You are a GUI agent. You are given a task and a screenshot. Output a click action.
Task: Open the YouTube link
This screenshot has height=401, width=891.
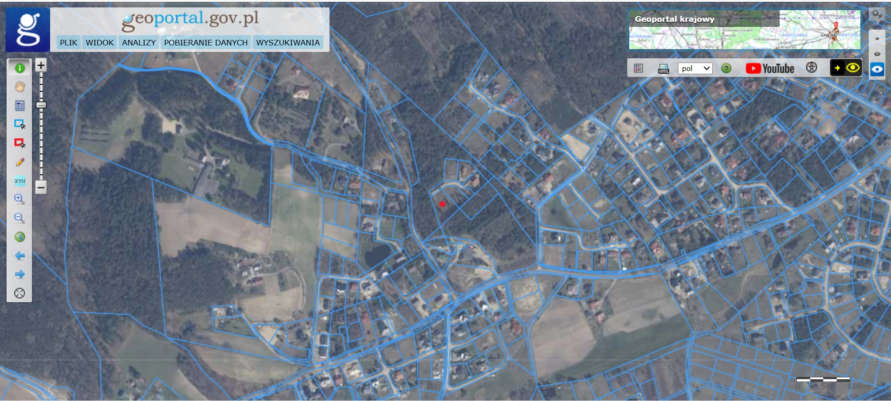[x=770, y=69]
